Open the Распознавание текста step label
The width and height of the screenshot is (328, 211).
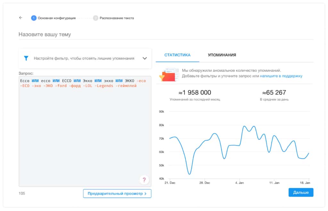pyautogui.click(x=117, y=18)
